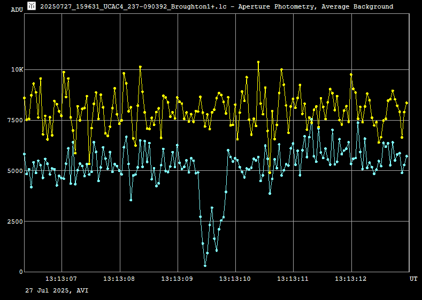Click the first yellow data point at left edge

pos(24,98)
